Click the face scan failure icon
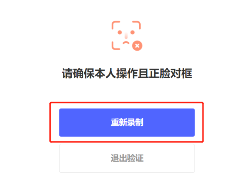This screenshot has height=196, width=252. 127,36
